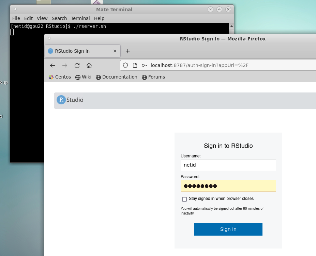
Task: Open Mate Terminal window menu dot
Action: (x=15, y=9)
